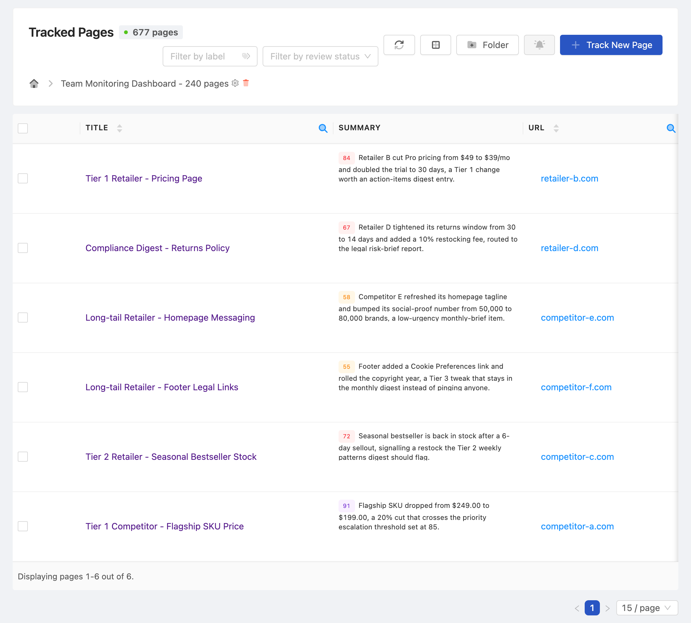Open Long-tail Retailer - Homepage Messaging
This screenshot has width=691, height=623.
click(x=170, y=317)
